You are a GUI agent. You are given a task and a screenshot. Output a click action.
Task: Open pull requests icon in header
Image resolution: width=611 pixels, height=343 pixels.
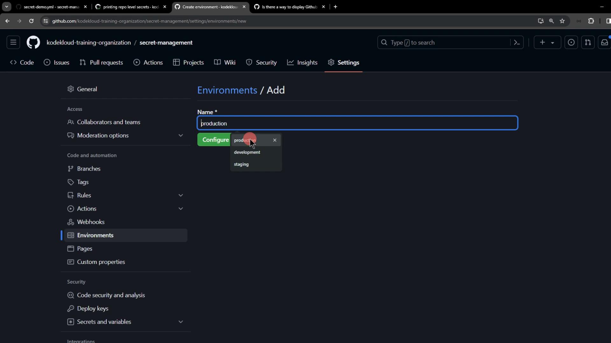(x=588, y=43)
